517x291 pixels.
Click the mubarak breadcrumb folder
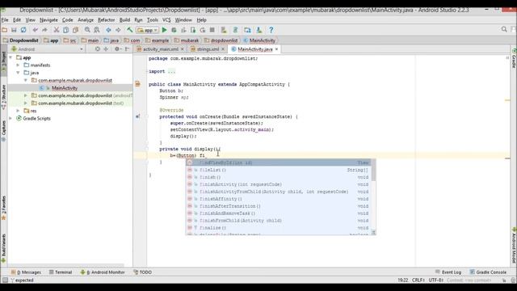(187, 40)
